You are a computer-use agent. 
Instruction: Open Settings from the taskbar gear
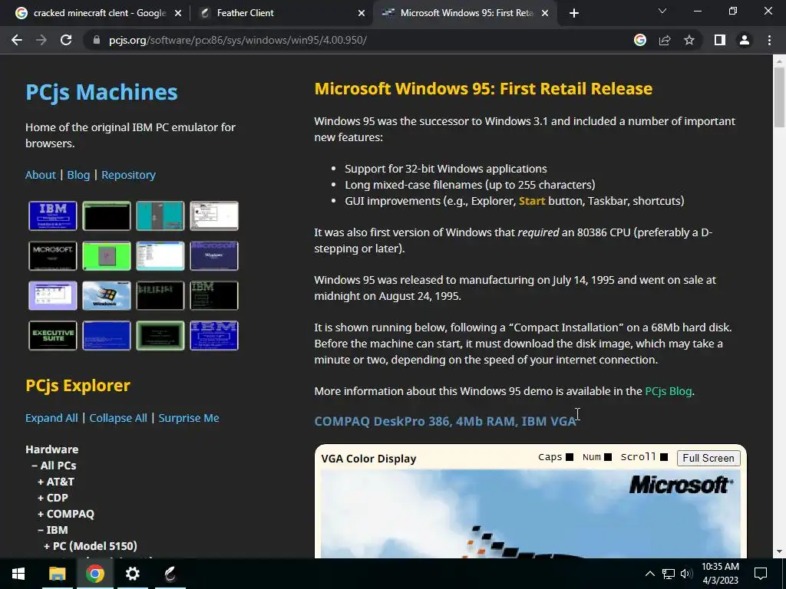[132, 574]
